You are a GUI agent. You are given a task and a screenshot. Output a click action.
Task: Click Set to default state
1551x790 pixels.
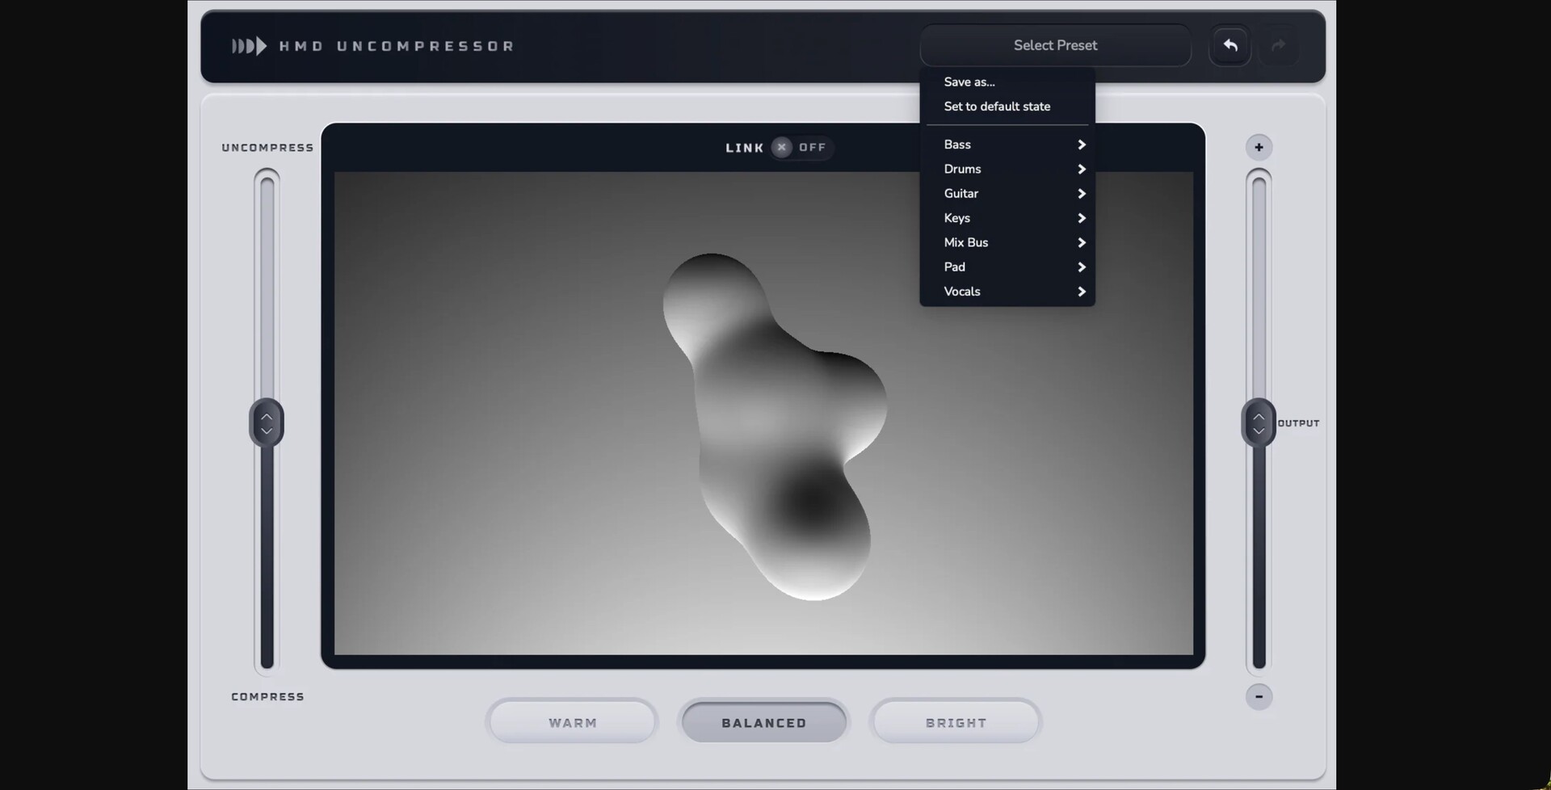(997, 106)
